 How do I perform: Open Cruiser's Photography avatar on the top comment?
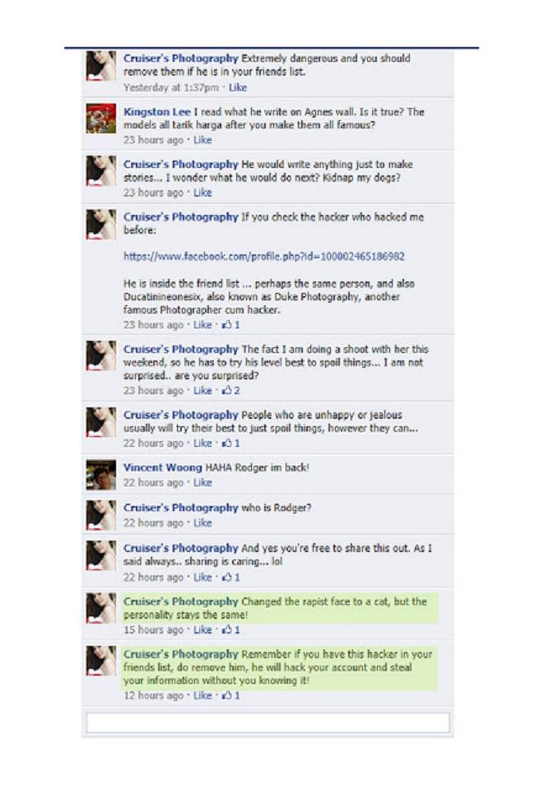tap(100, 66)
